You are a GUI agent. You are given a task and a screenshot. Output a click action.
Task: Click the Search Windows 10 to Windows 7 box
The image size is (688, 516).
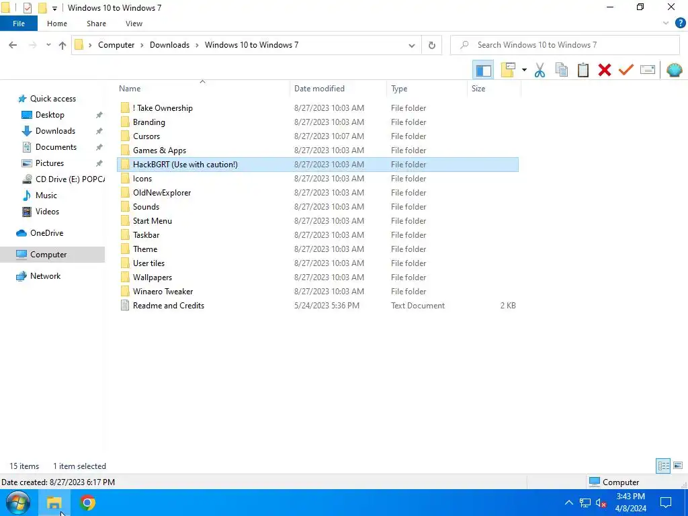coord(564,45)
